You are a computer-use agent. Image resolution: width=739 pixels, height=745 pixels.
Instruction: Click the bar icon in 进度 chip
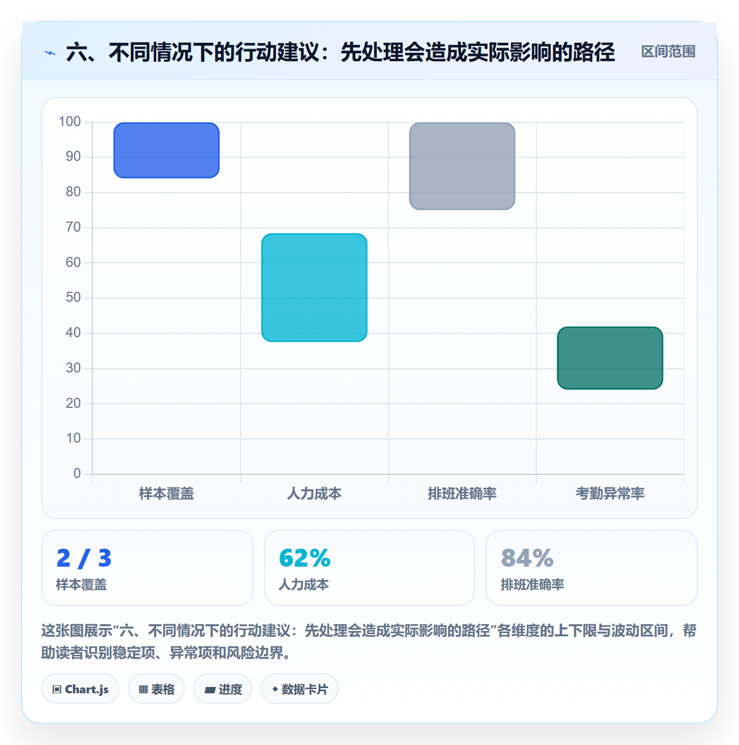(x=210, y=690)
